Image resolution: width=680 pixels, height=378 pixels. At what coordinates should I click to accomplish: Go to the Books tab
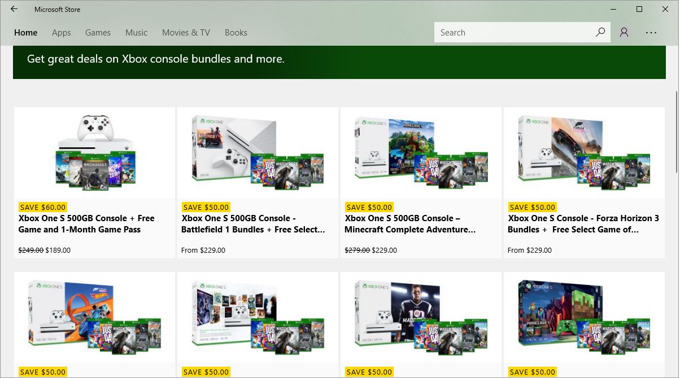coord(236,33)
